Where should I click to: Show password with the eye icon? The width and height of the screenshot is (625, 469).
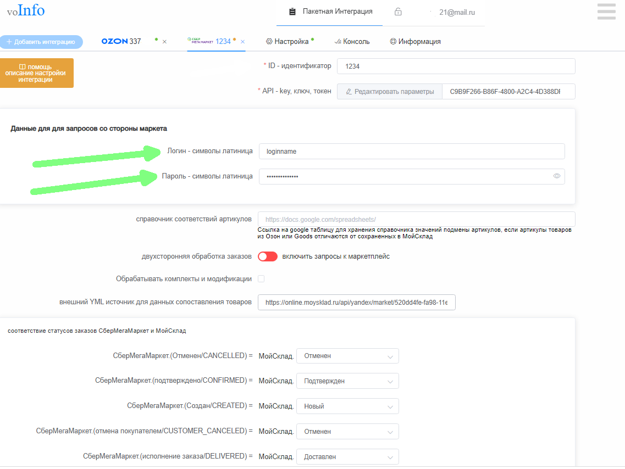pyautogui.click(x=556, y=176)
